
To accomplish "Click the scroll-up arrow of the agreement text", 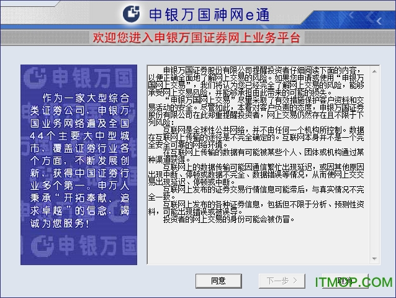I will pos(374,71).
